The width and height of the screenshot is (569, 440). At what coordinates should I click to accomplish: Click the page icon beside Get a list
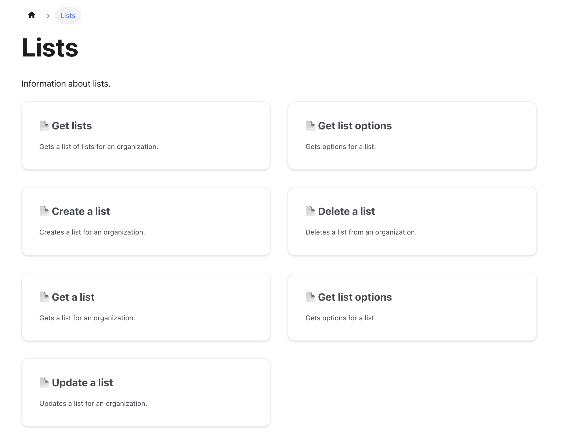(x=44, y=297)
